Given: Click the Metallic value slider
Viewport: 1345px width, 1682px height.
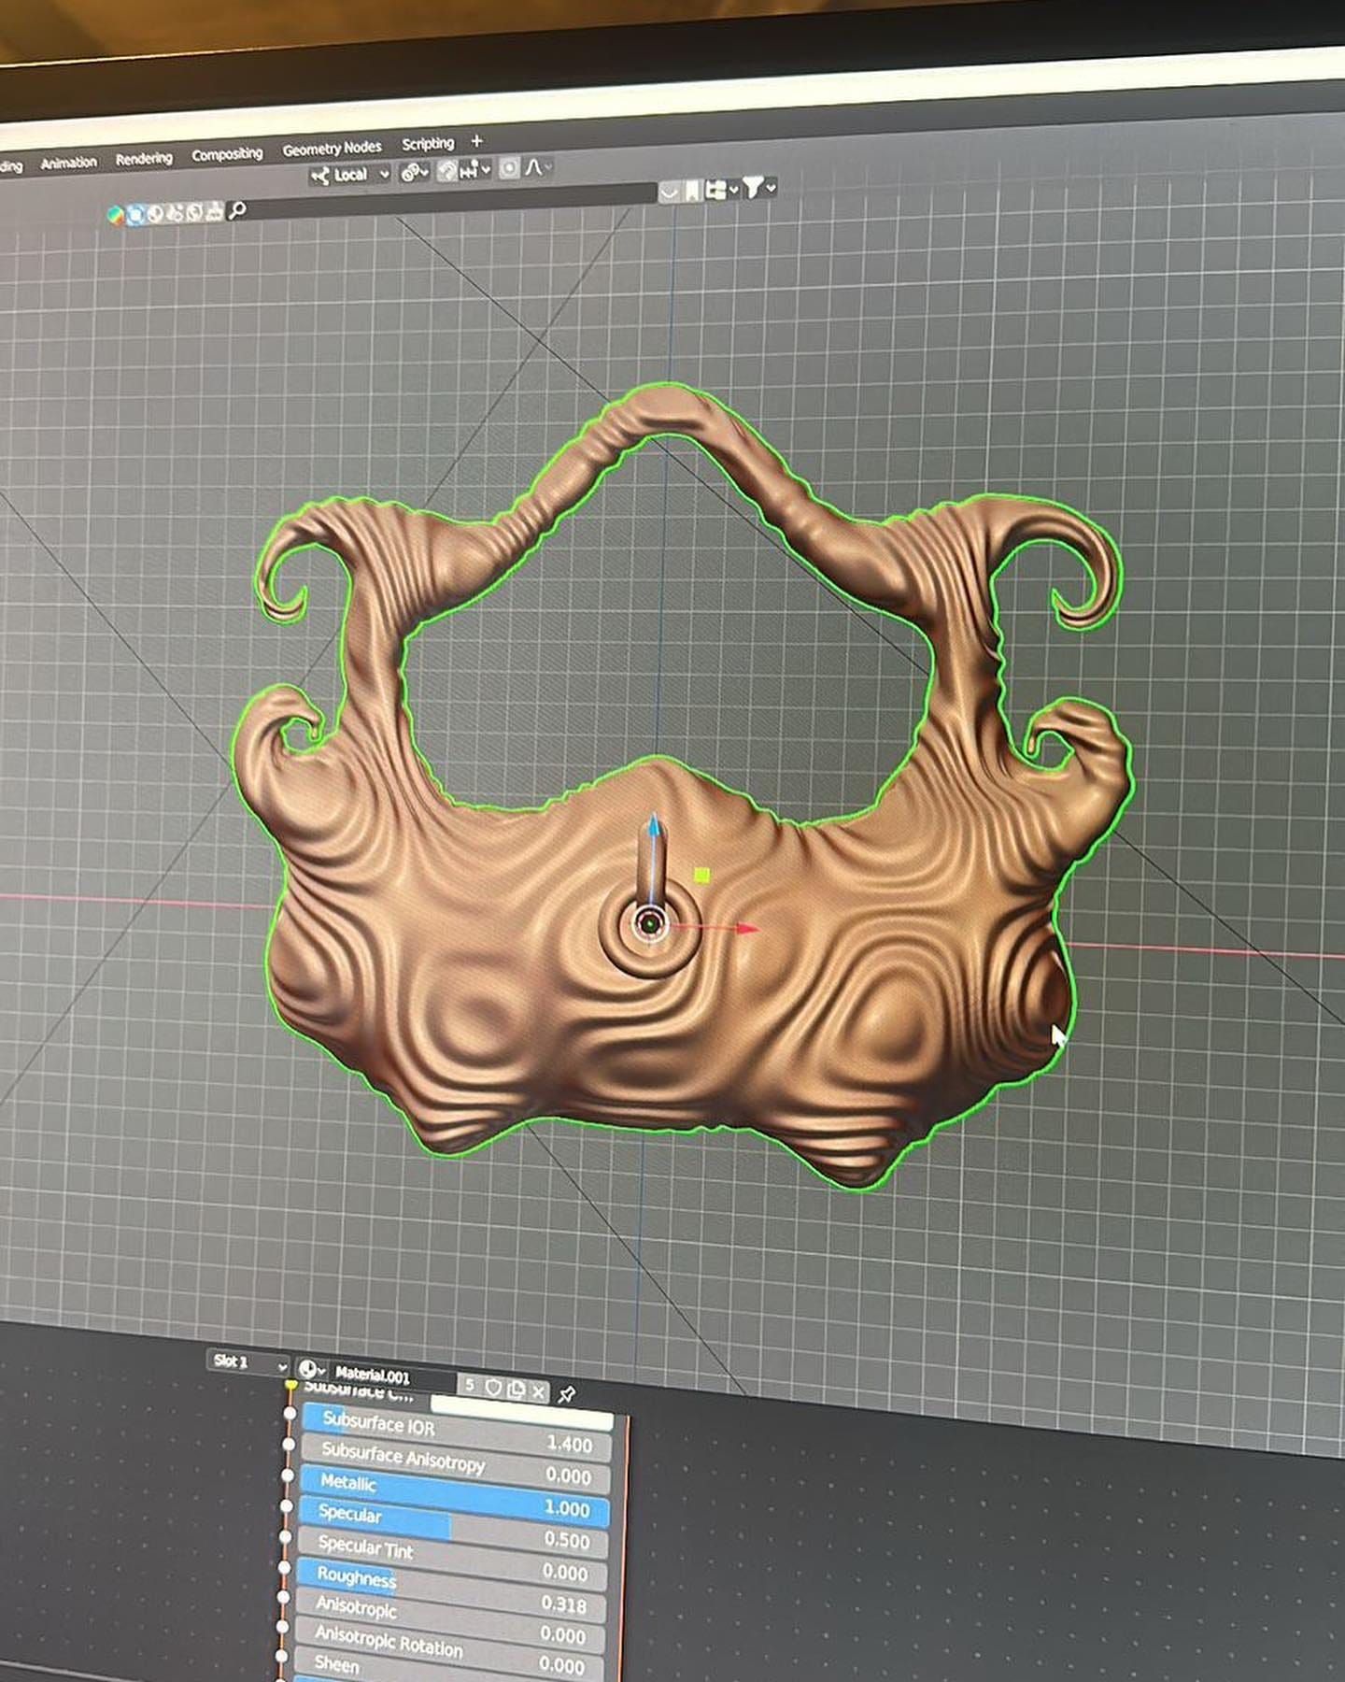Looking at the screenshot, I should point(454,1496).
